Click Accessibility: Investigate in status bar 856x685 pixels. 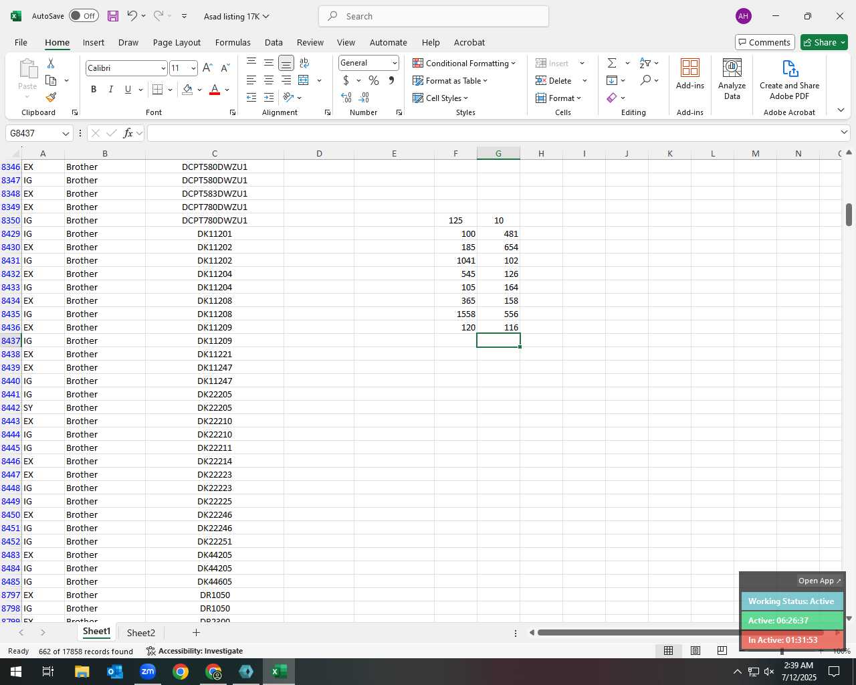pyautogui.click(x=195, y=651)
